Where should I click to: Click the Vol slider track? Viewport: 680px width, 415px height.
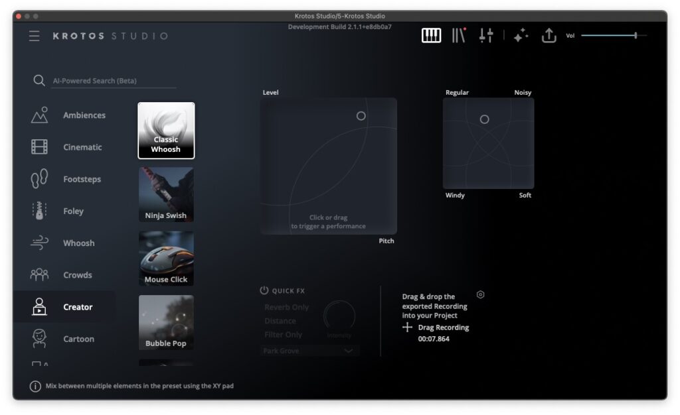click(x=608, y=36)
